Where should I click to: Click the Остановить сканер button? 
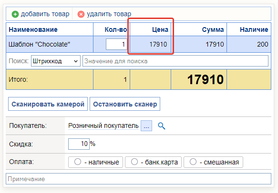(125, 104)
